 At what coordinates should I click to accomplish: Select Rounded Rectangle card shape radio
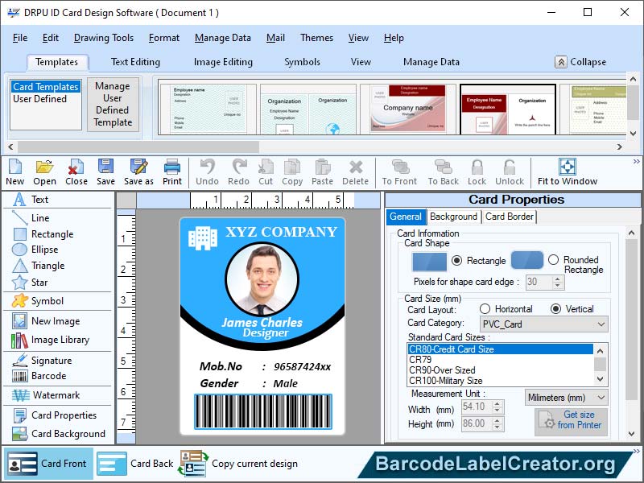point(553,260)
